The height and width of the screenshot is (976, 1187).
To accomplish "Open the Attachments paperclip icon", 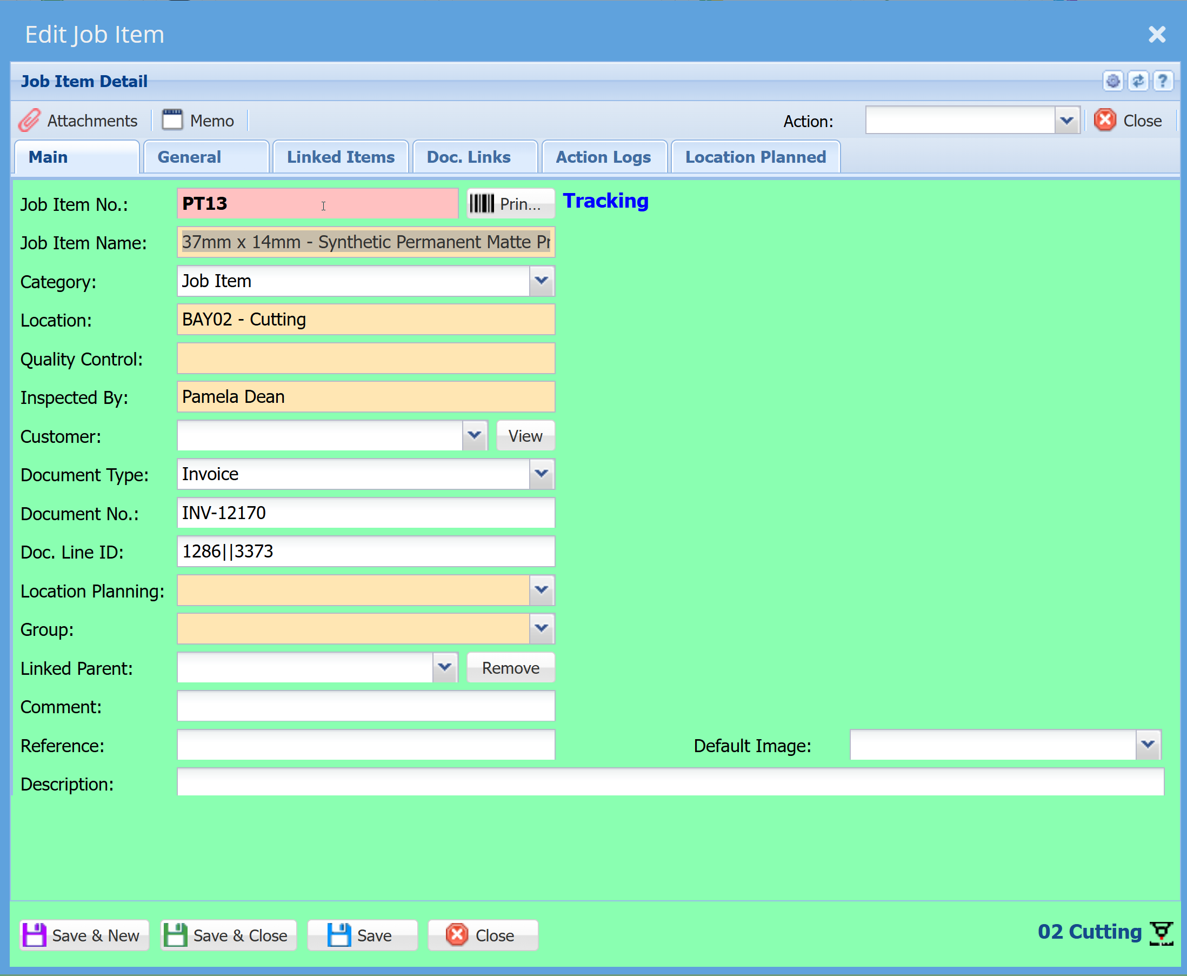I will tap(29, 121).
